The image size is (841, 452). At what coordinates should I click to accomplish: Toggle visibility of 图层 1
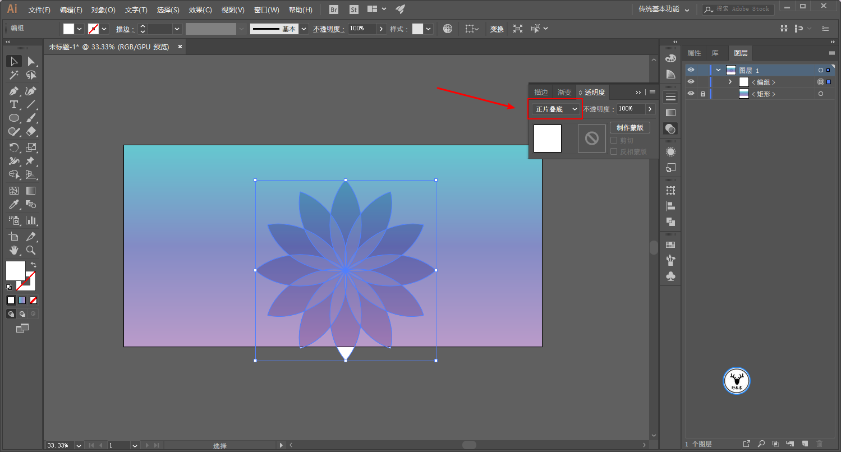click(x=691, y=70)
